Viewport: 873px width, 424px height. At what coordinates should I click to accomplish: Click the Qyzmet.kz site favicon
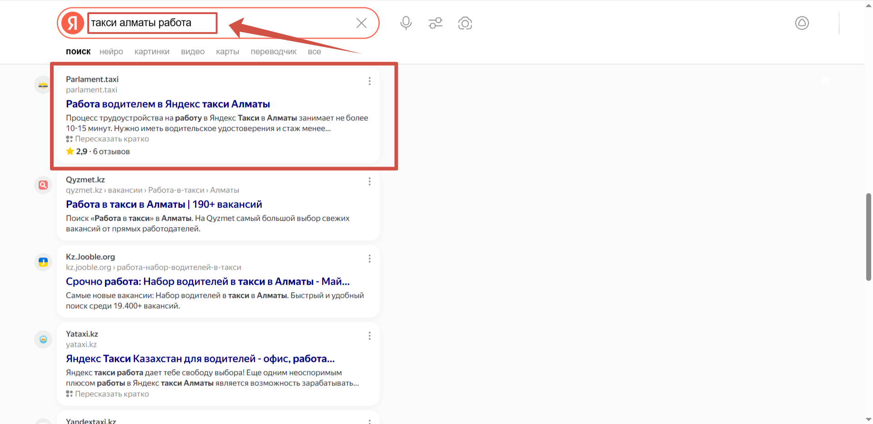(43, 185)
